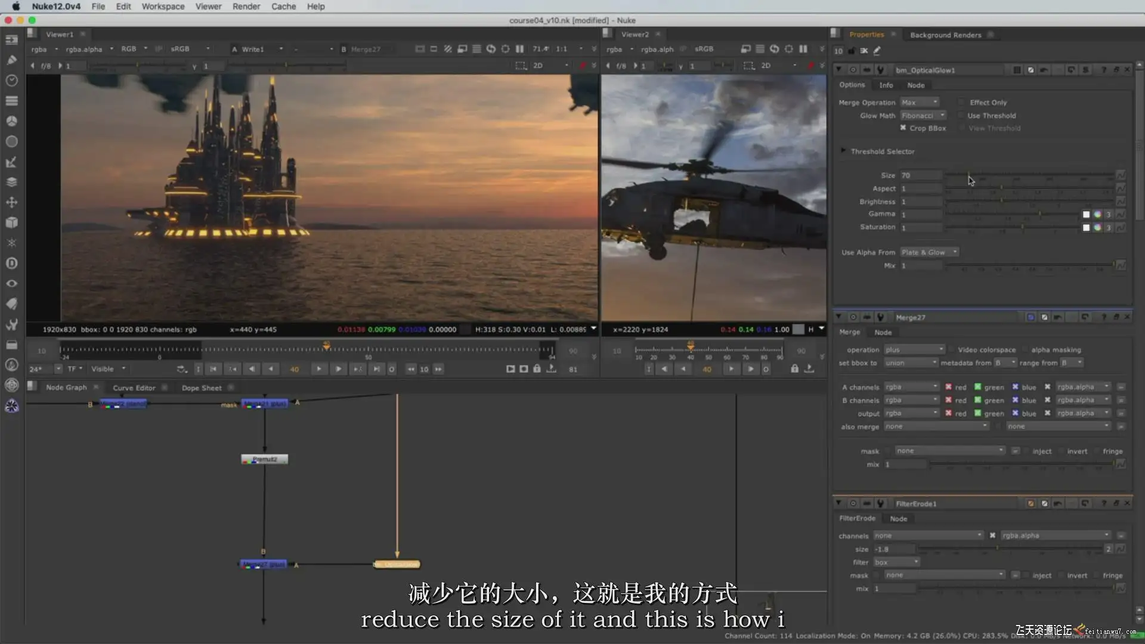Switch to the Curve Editor tab
The height and width of the screenshot is (644, 1145).
[134, 388]
